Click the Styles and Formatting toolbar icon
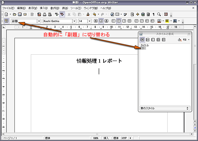 click(6, 21)
